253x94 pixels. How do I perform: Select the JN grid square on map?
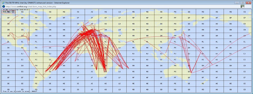[x=92, y=30]
